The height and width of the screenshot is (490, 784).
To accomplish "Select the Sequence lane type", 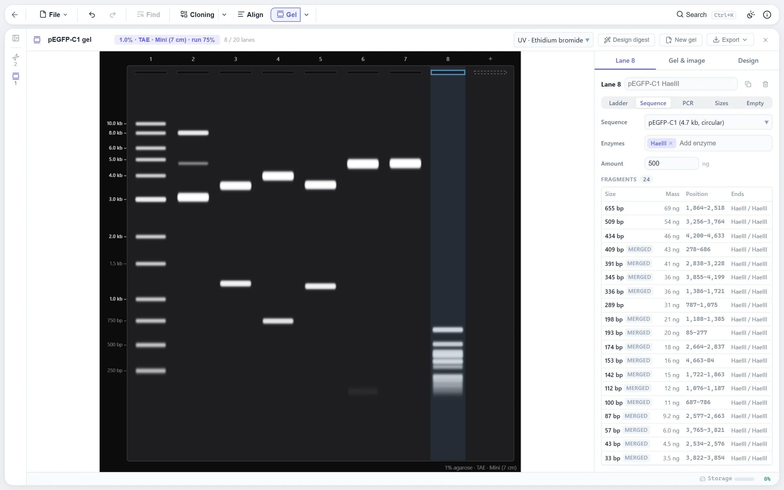I will (x=653, y=103).
